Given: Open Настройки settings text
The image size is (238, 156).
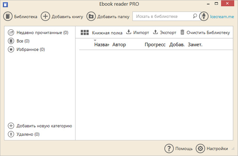Looking at the screenshot, I should (217, 149).
